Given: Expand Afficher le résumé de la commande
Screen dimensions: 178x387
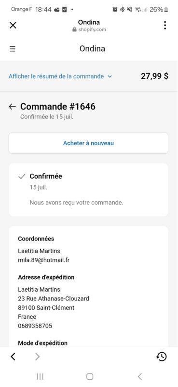Looking at the screenshot, I should coord(56,76).
